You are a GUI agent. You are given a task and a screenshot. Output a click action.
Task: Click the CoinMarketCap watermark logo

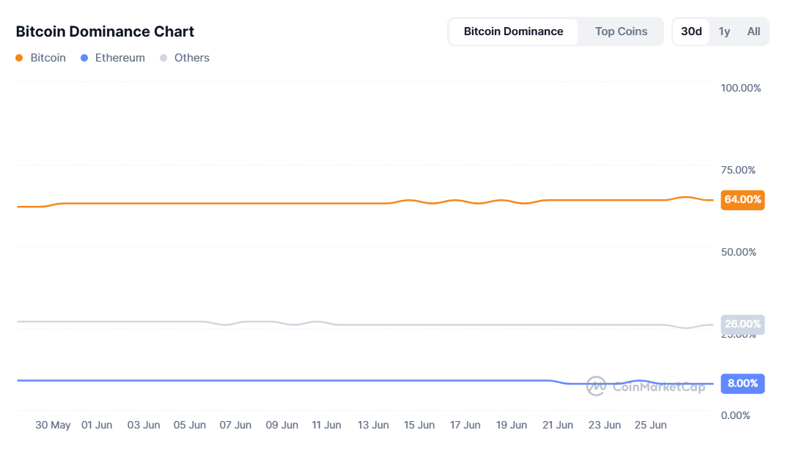[x=596, y=384]
